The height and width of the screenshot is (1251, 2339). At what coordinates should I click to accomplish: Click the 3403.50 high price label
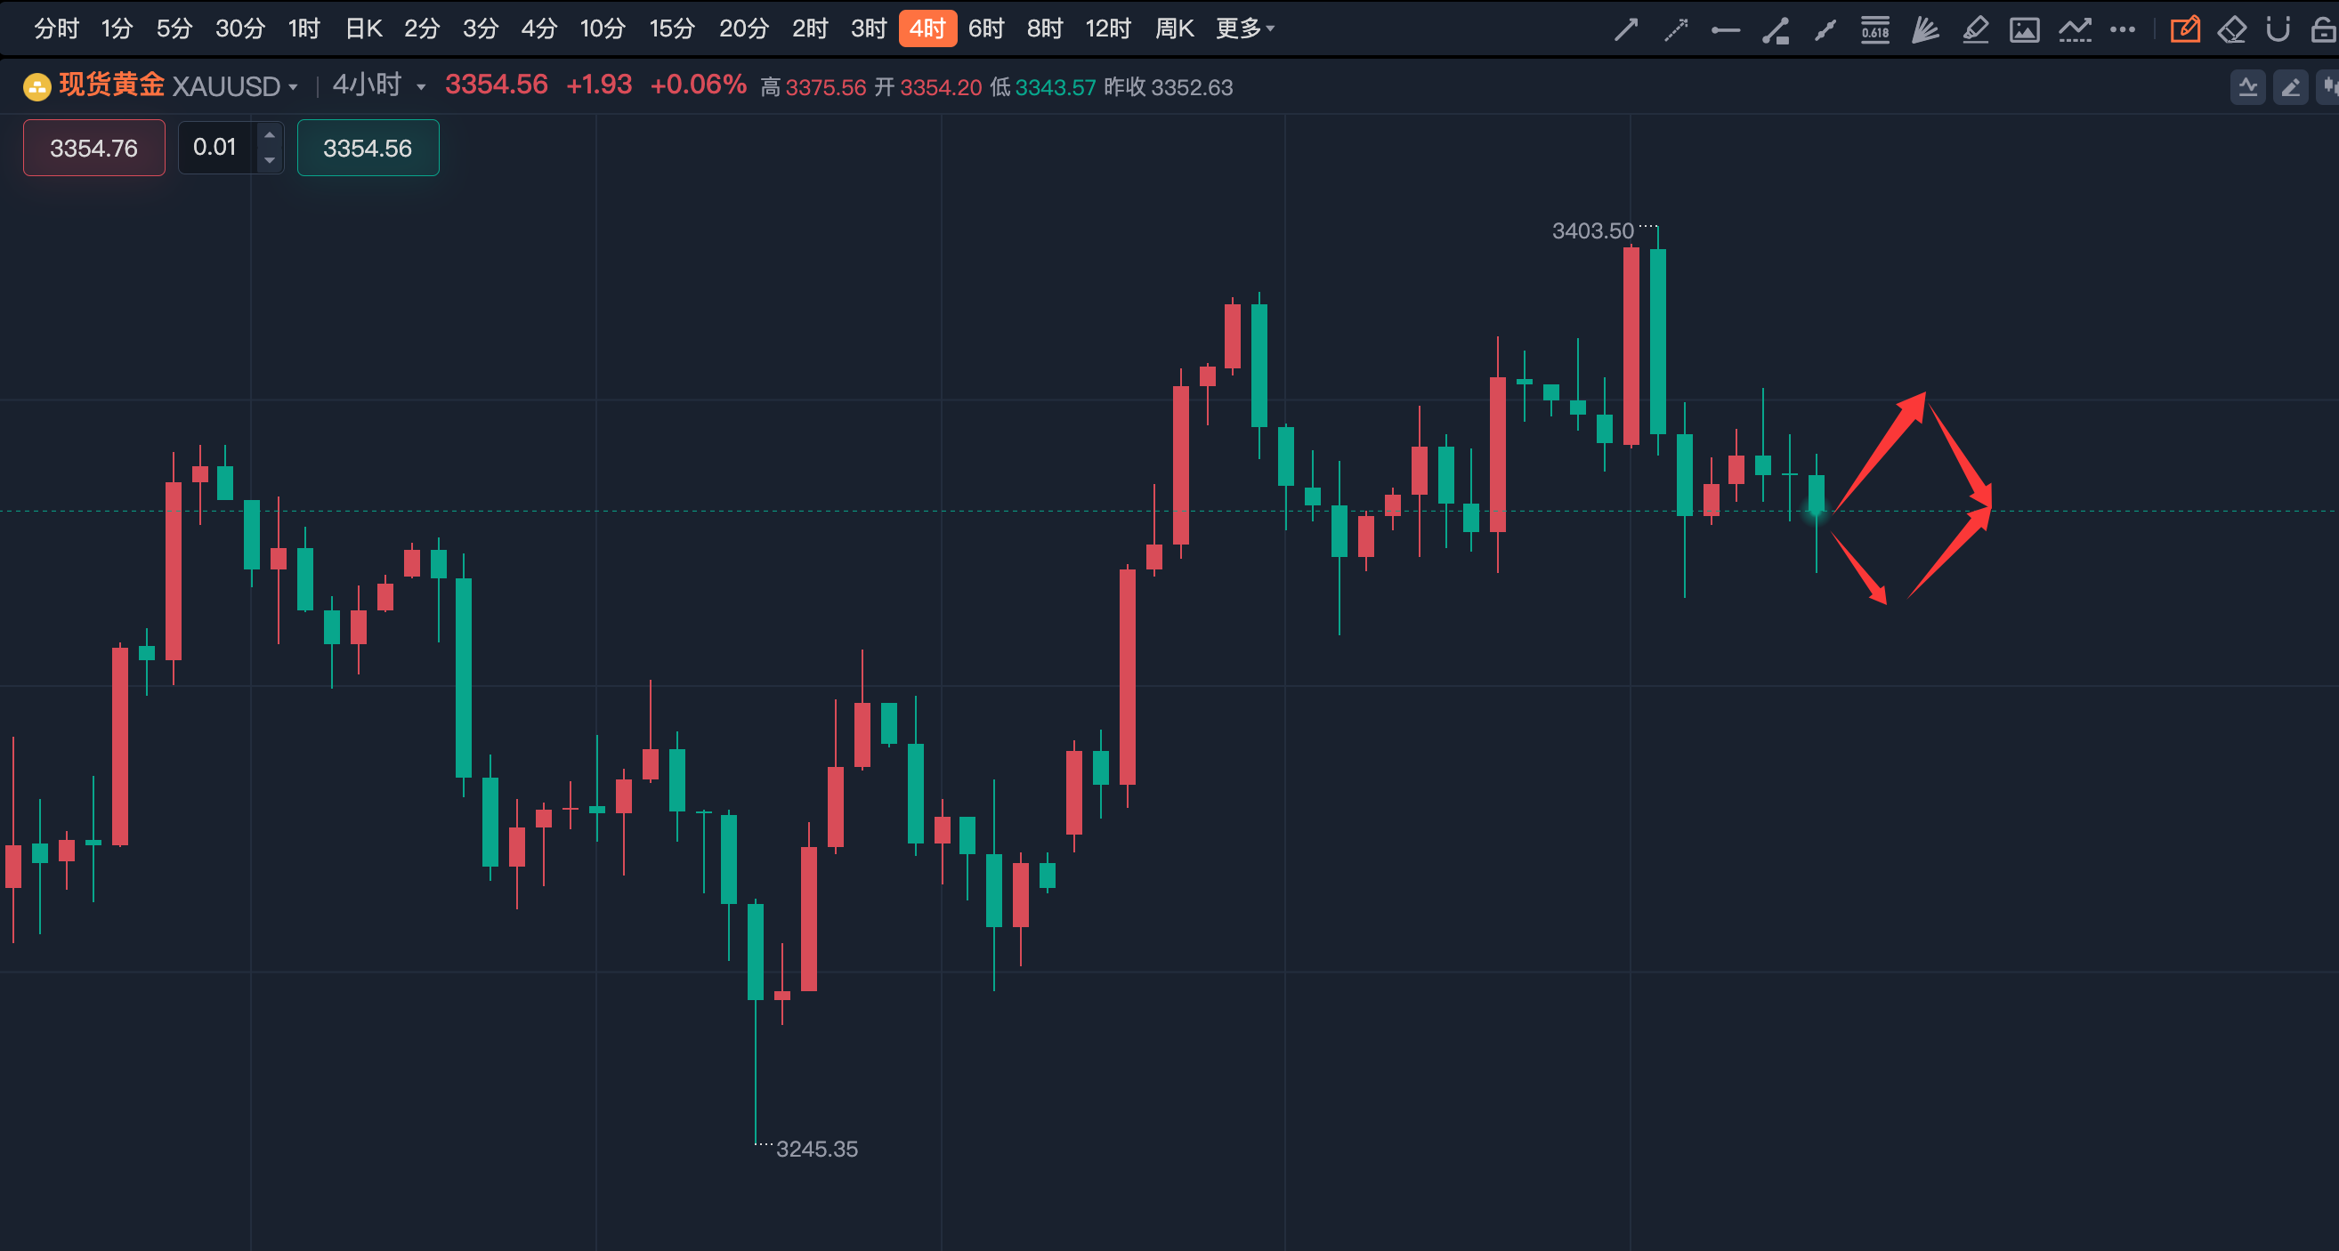1592,230
